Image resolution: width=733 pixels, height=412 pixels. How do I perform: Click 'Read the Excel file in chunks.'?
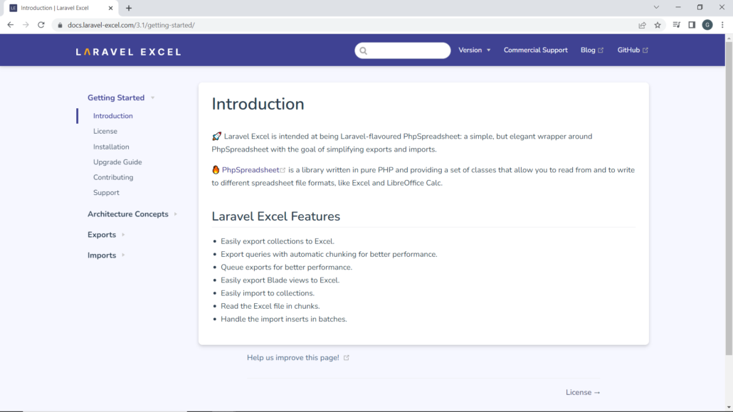(x=270, y=306)
